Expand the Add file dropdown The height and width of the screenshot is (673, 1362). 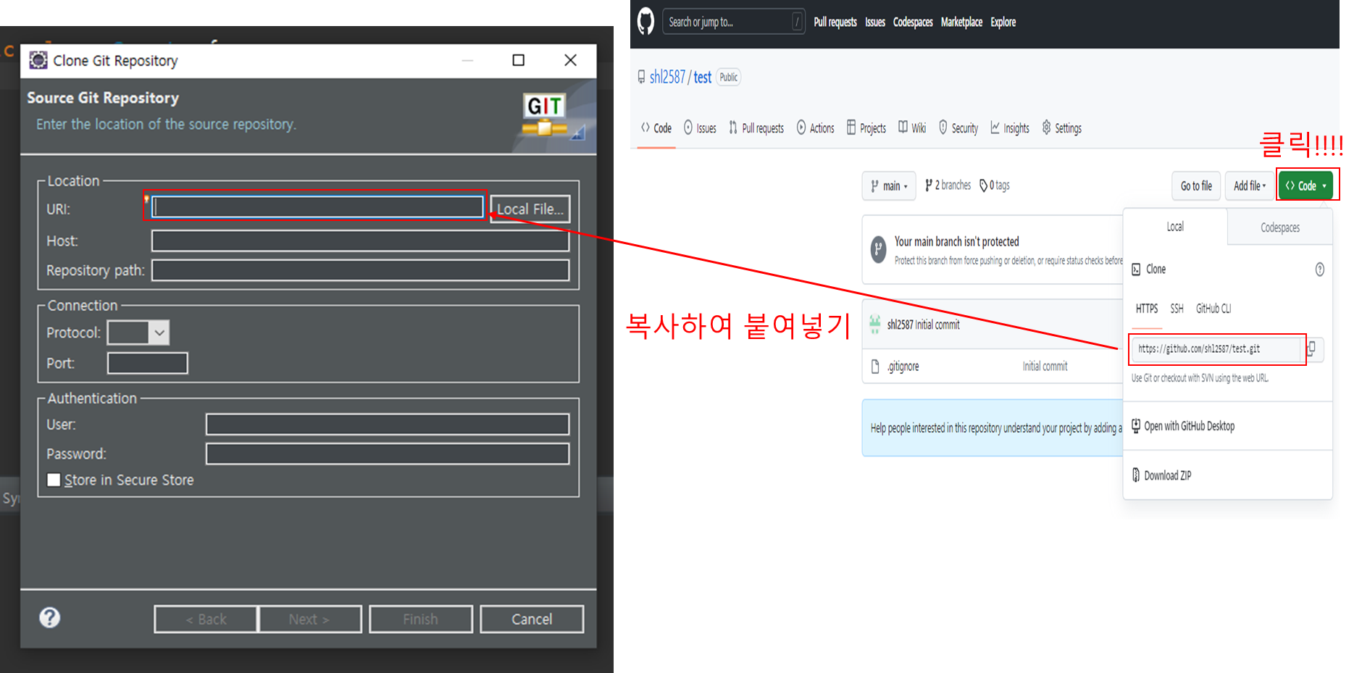point(1250,186)
